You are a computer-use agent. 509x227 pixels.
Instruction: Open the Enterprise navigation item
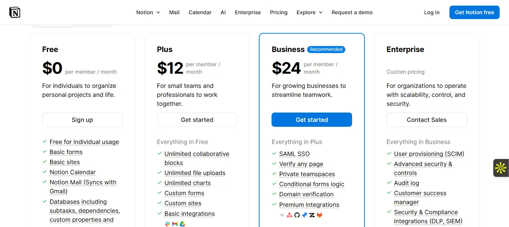248,12
